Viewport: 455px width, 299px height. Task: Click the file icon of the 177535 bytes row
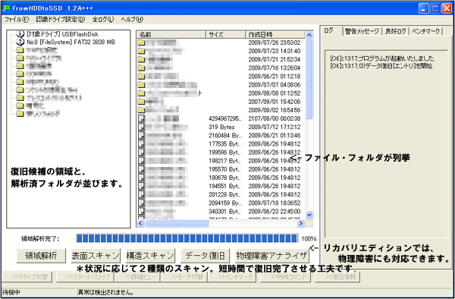141,144
